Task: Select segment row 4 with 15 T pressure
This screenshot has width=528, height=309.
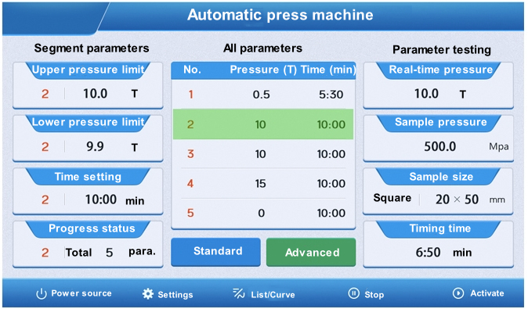Action: tap(263, 184)
